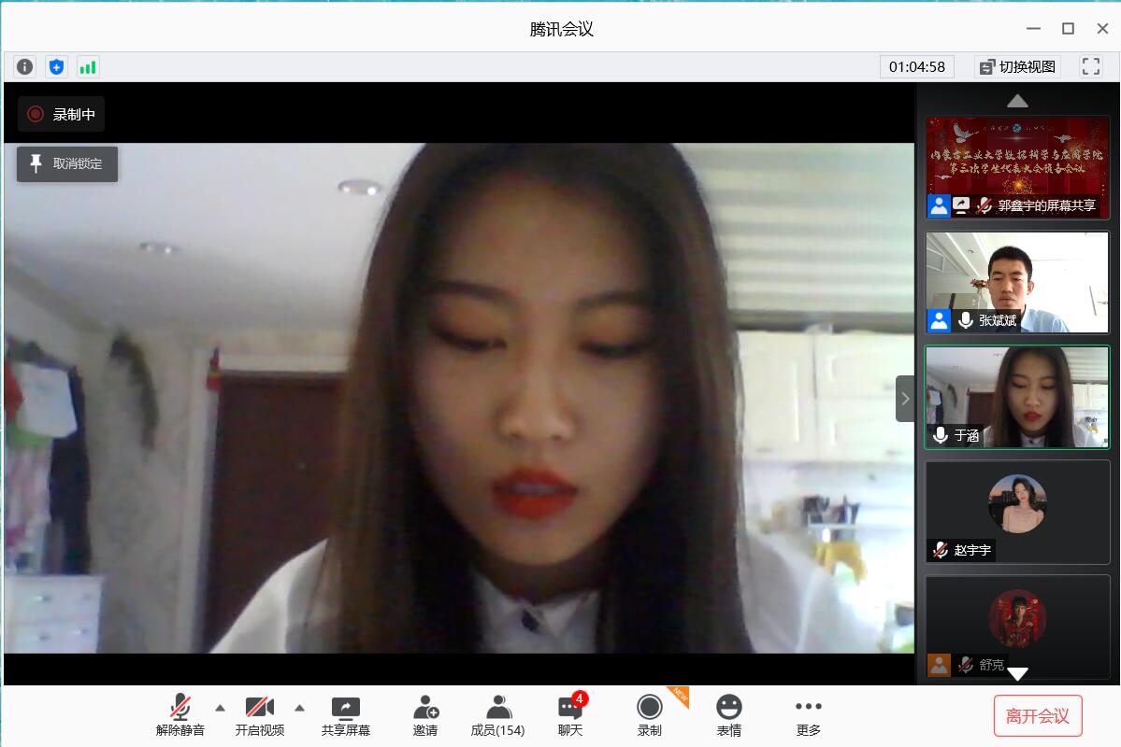Open the 表情 emoji reactions
1121x747 pixels.
pos(729,715)
